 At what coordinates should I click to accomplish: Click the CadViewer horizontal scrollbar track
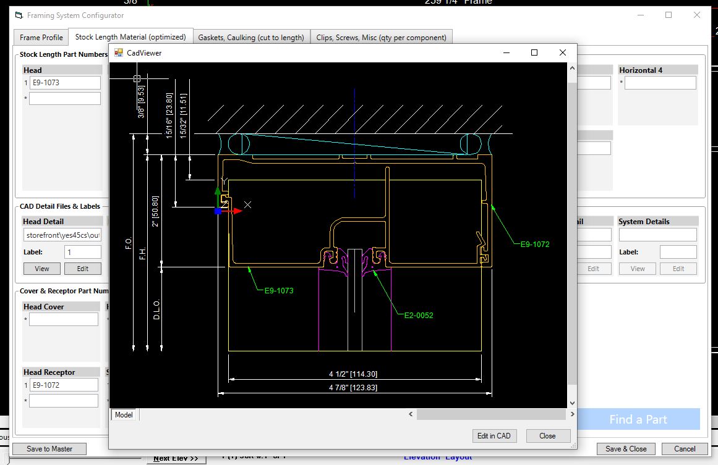pos(491,414)
